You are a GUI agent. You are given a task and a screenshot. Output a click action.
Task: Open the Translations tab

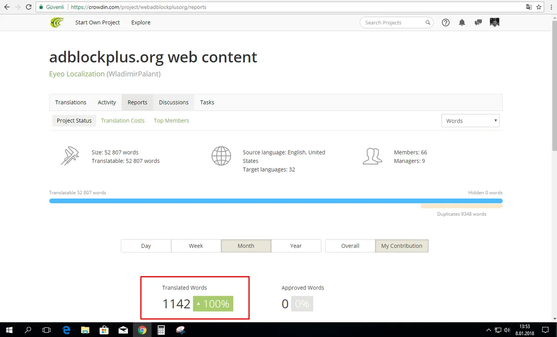(70, 102)
